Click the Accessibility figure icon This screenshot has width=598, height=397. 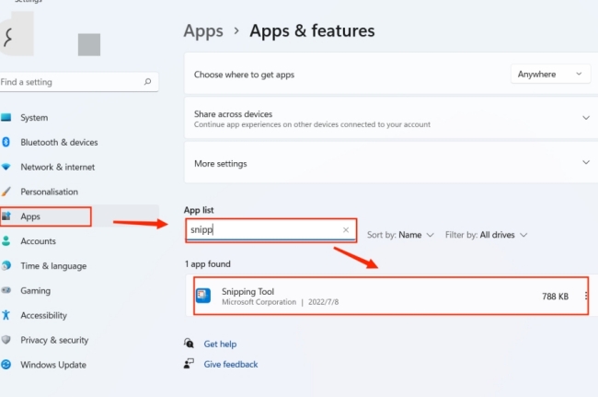[6, 315]
